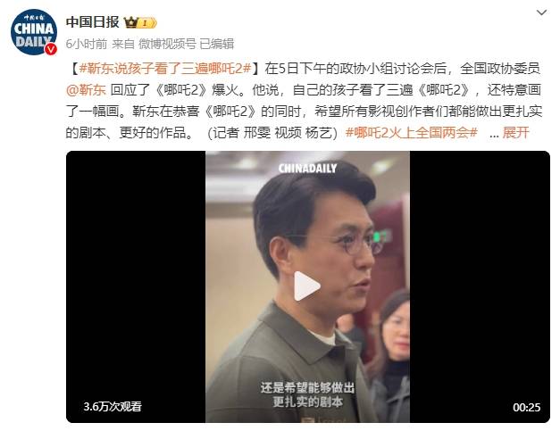Open the 中国日报 account name link
The image size is (560, 431).
pyautogui.click(x=93, y=22)
